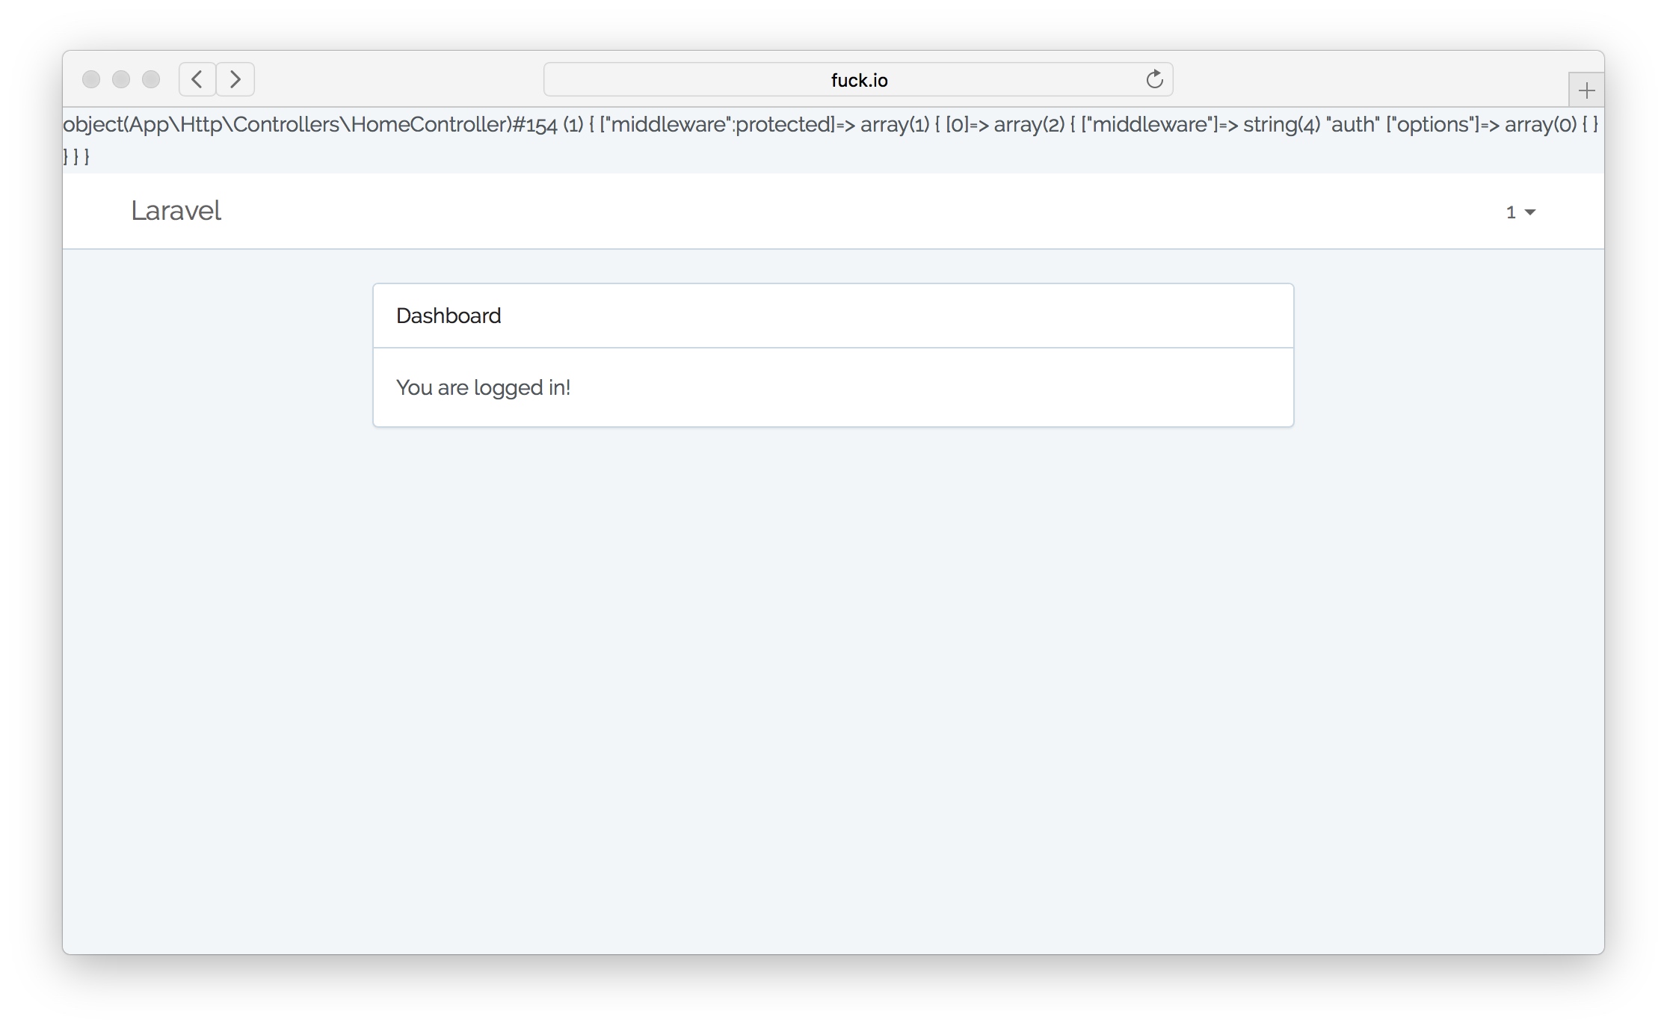Focus the address bar URL field
Image resolution: width=1667 pixels, height=1029 pixels.
tap(857, 80)
